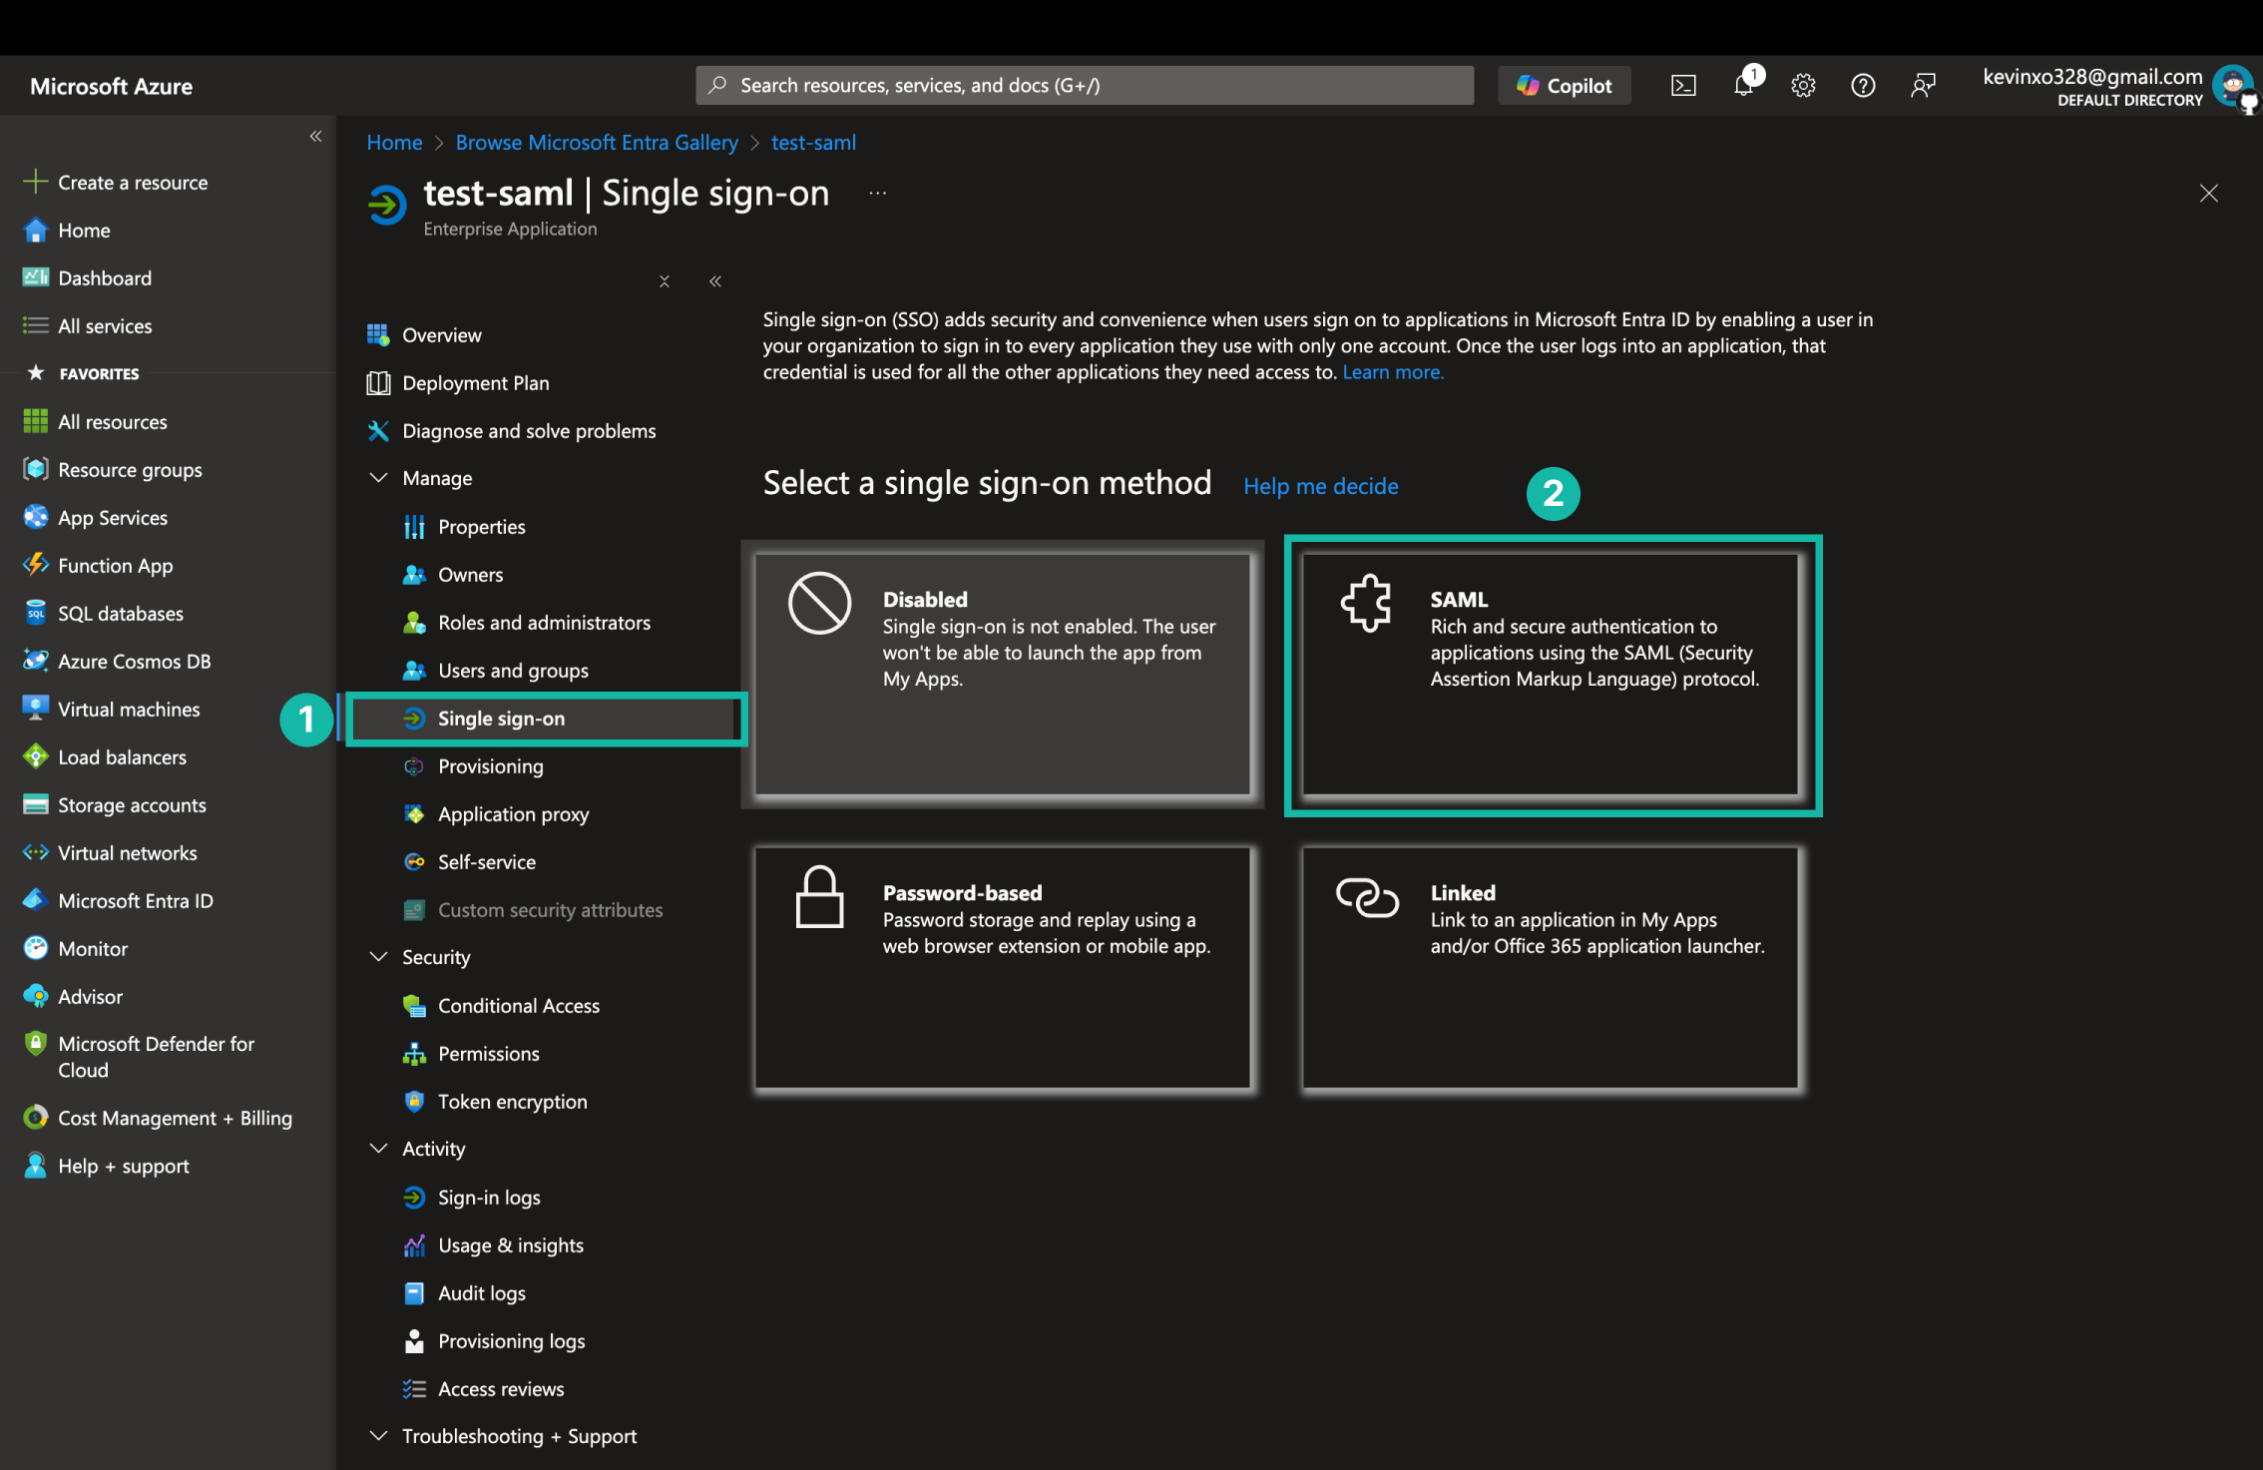Open the help question mark icon
This screenshot has width=2263, height=1470.
pos(1863,86)
